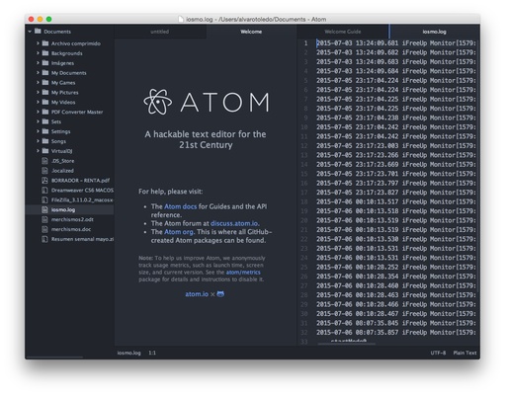Click the Archivo comprimido folder icon
Screen dimensions: 505x395
coord(45,43)
